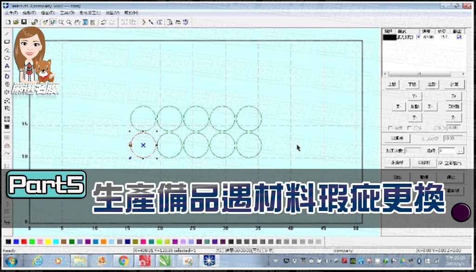The height and width of the screenshot is (272, 476).
Task: Click the Save floppy disk icon
Action: (24, 22)
